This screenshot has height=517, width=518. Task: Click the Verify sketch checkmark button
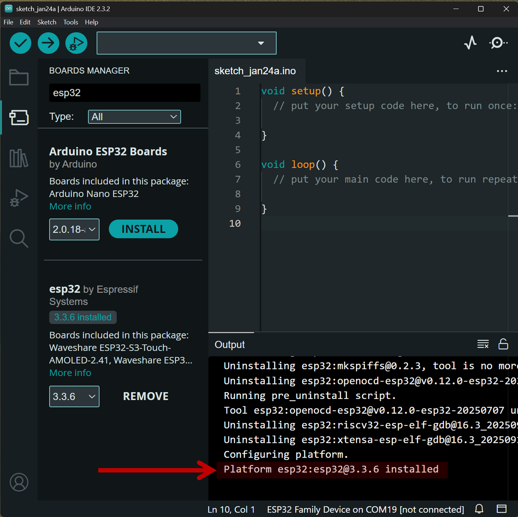[x=20, y=43]
